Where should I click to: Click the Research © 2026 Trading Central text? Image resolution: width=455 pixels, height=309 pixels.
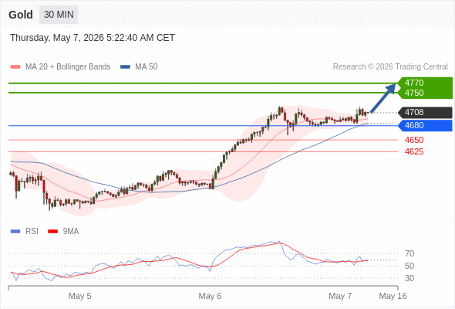[390, 67]
